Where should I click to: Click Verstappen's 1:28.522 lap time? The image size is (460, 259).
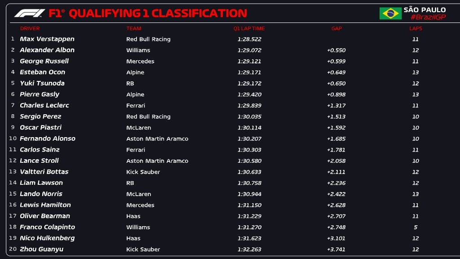249,39
